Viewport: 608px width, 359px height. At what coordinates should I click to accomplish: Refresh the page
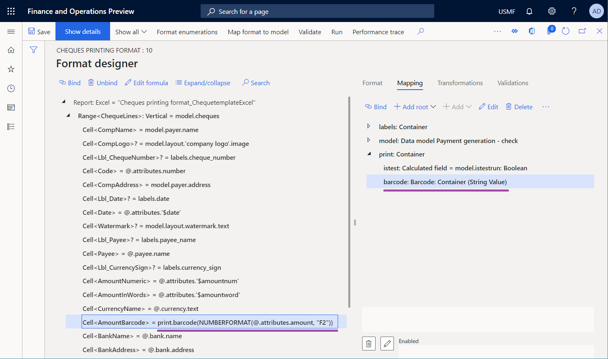tap(566, 31)
